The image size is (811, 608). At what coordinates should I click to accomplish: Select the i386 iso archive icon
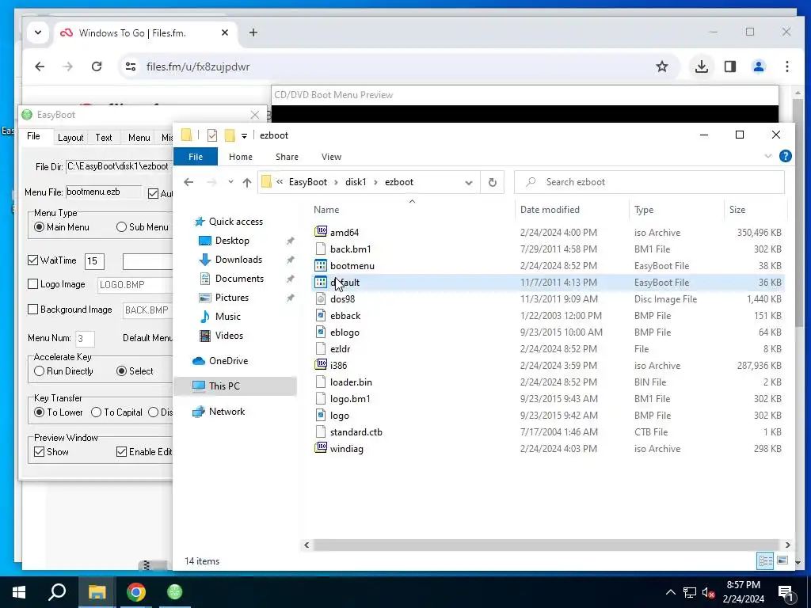(321, 365)
